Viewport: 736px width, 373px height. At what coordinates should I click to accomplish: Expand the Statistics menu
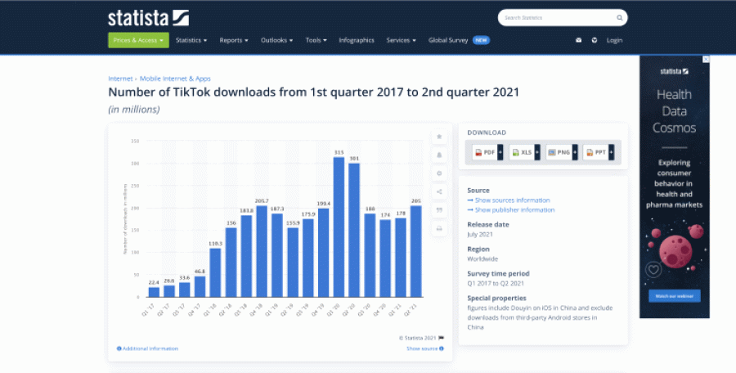coord(191,40)
